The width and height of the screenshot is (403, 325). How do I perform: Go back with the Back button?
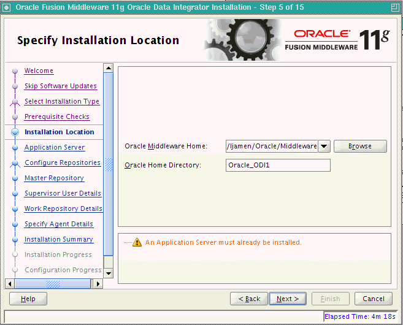tap(249, 299)
